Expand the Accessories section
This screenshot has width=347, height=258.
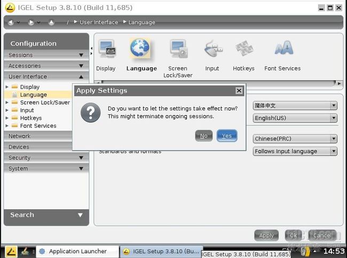(46, 66)
